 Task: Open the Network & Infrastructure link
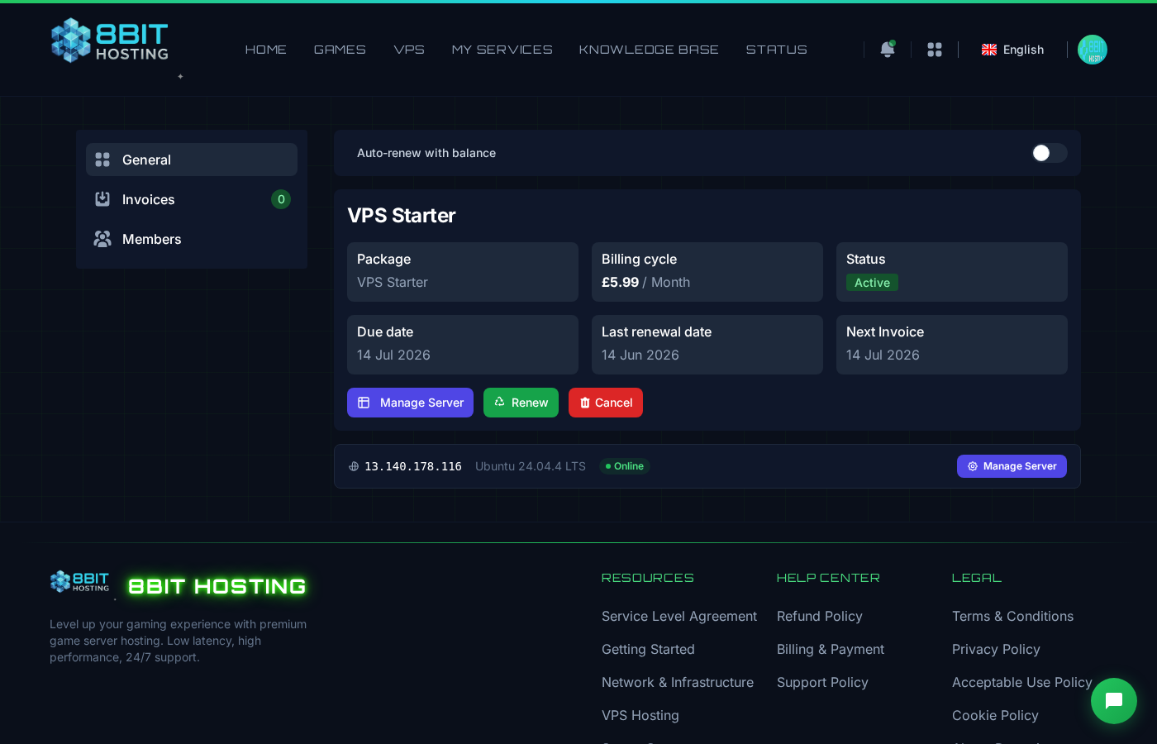point(678,682)
